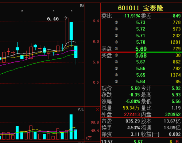Select buy level 5 price 5.64

pos(141,82)
